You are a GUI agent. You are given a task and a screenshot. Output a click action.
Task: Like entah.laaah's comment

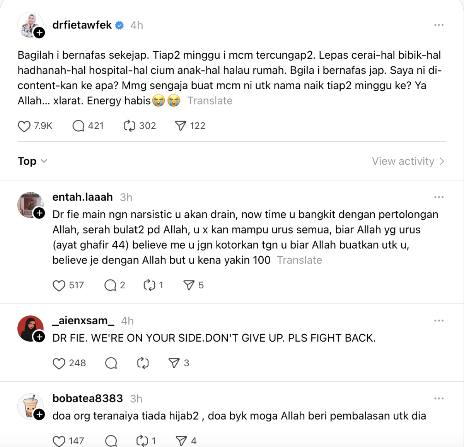[59, 286]
